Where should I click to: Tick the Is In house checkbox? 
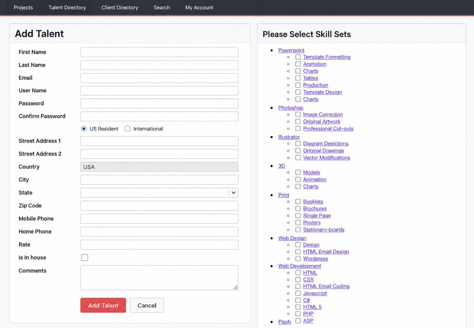point(85,258)
